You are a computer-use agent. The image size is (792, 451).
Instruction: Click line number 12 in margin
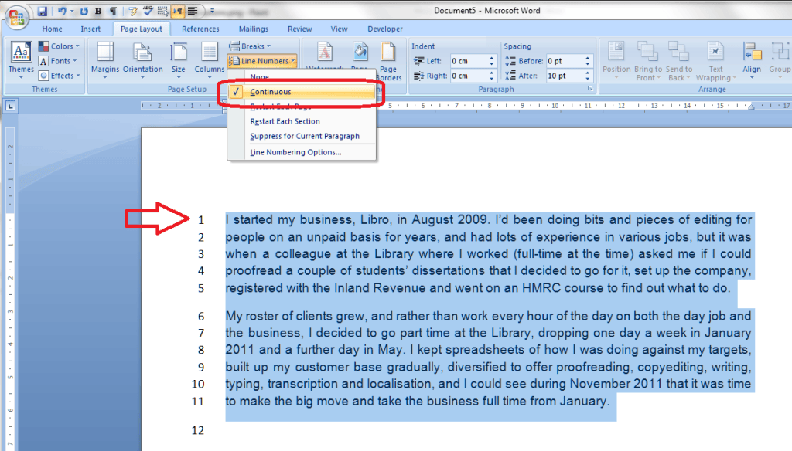pos(197,430)
